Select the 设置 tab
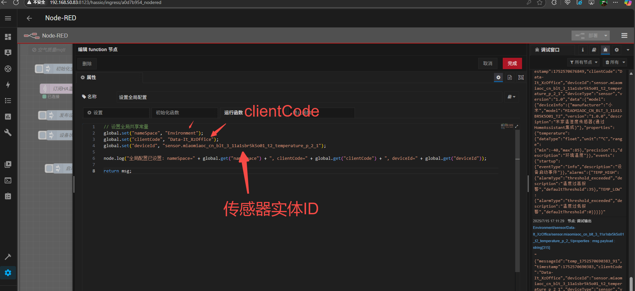 [116, 113]
